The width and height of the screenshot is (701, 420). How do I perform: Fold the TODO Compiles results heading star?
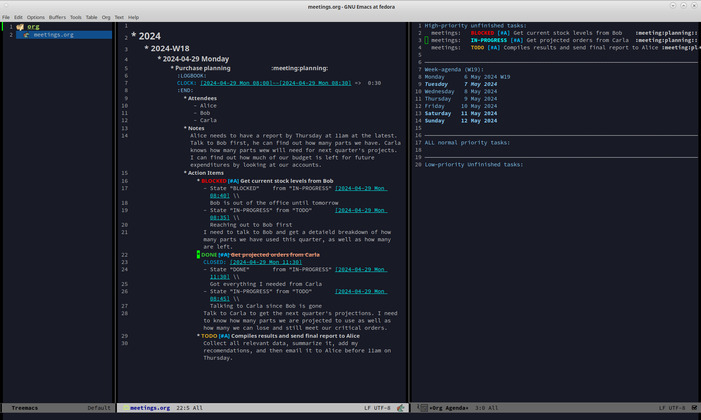[198, 336]
